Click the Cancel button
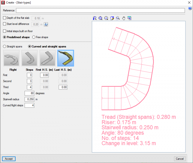The image size is (193, 163). (180, 159)
